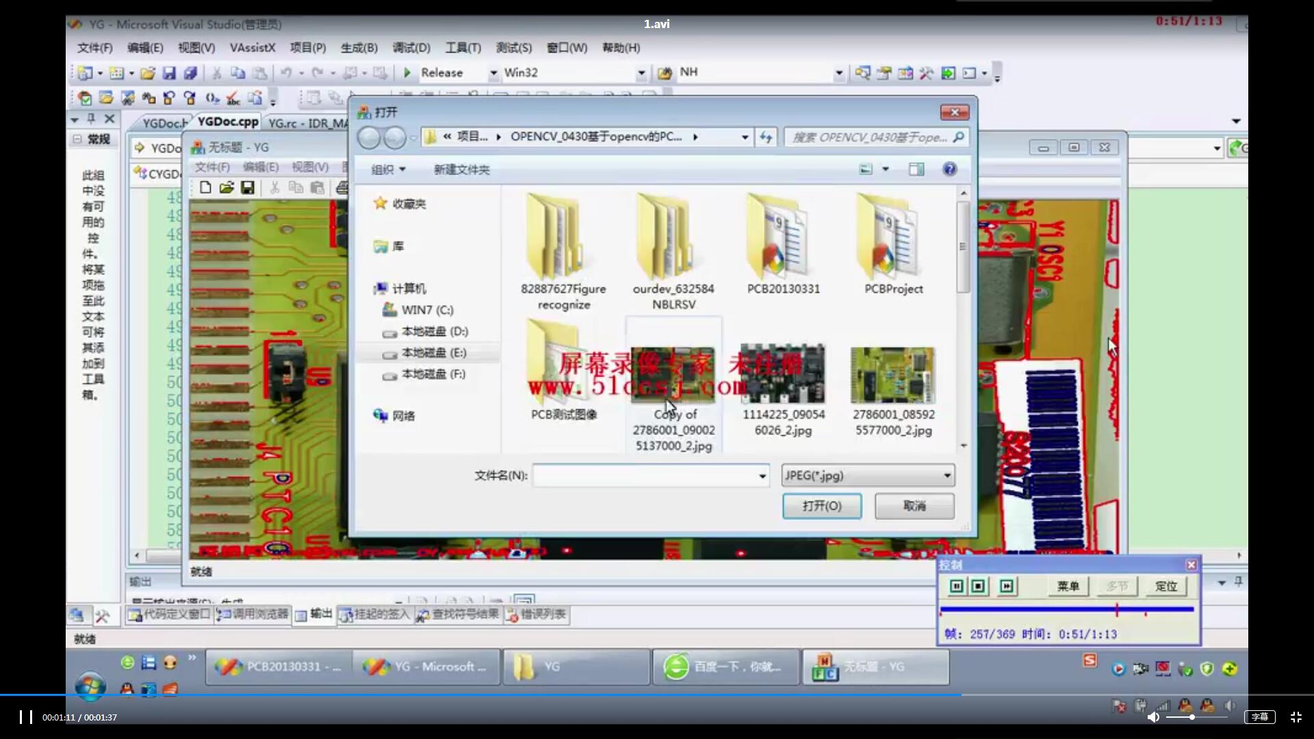Click the refresh button beside the address bar

(x=766, y=138)
